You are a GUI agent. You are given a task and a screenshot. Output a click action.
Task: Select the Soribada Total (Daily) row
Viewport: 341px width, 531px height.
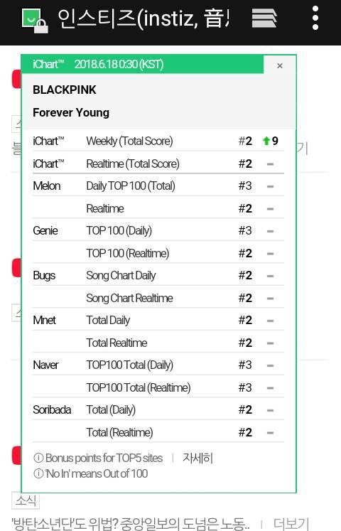pos(158,409)
